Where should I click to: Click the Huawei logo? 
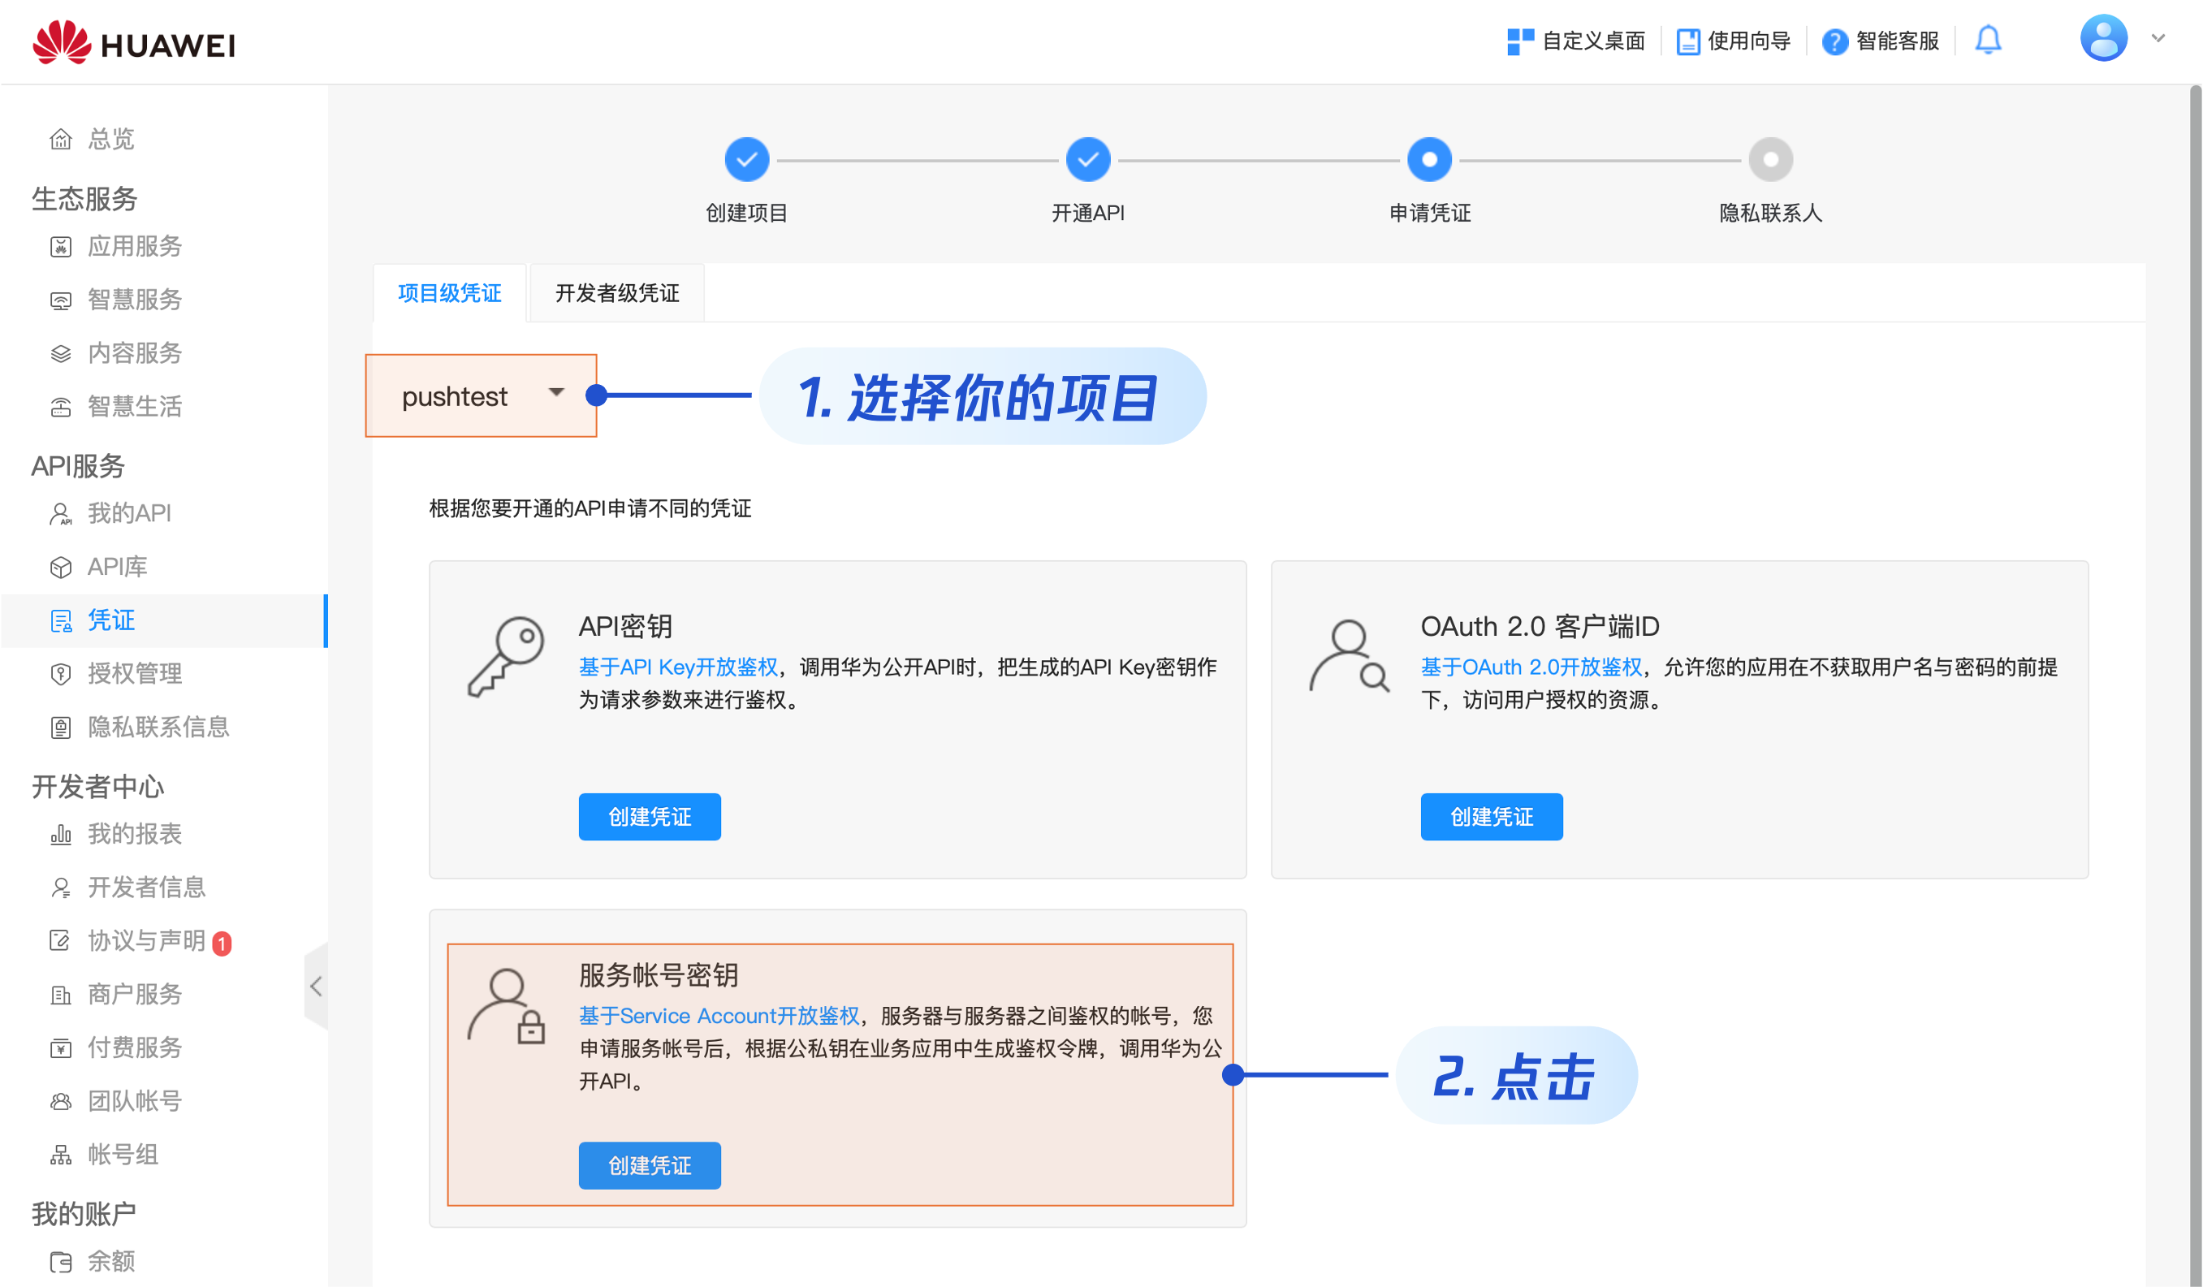(x=134, y=42)
